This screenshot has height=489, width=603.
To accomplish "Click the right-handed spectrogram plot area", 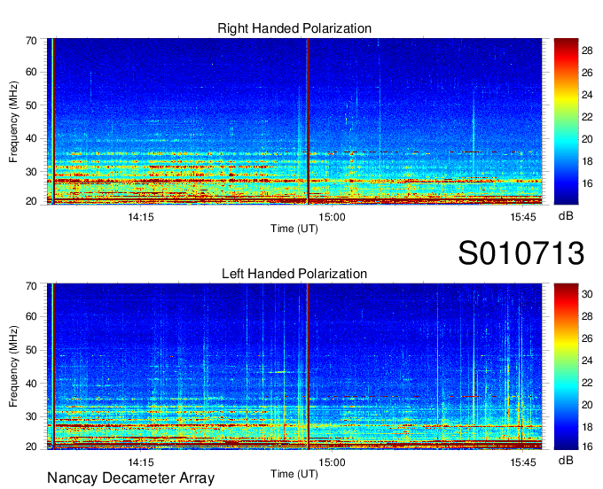I will pyautogui.click(x=294, y=121).
